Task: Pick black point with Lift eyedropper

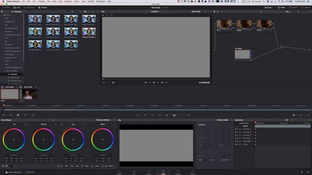Action: click(x=2, y=124)
